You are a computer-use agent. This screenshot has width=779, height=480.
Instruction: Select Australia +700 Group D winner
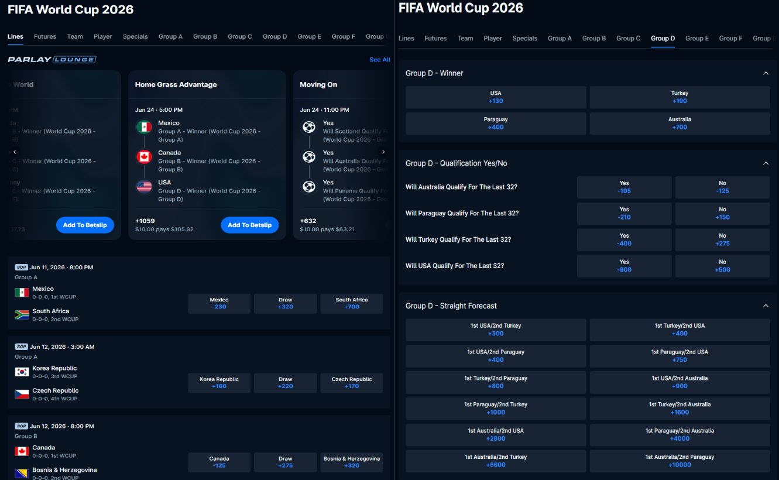pyautogui.click(x=680, y=123)
